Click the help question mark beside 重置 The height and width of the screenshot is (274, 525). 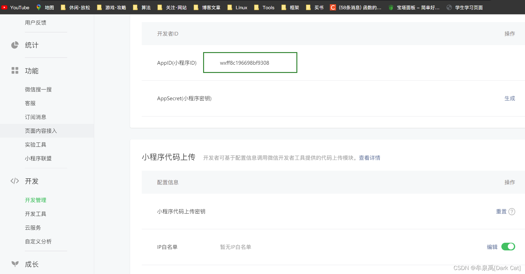(x=512, y=211)
